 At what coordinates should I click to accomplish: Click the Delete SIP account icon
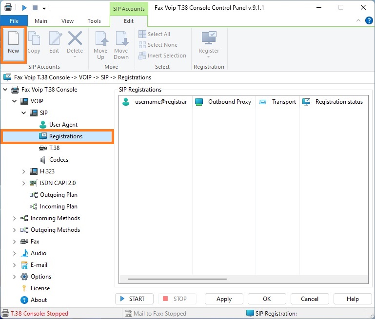75,38
